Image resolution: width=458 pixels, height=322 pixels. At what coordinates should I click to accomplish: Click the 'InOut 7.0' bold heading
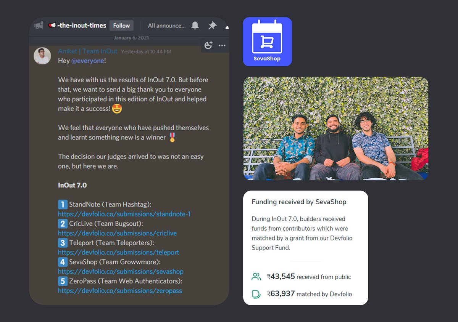pos(72,185)
